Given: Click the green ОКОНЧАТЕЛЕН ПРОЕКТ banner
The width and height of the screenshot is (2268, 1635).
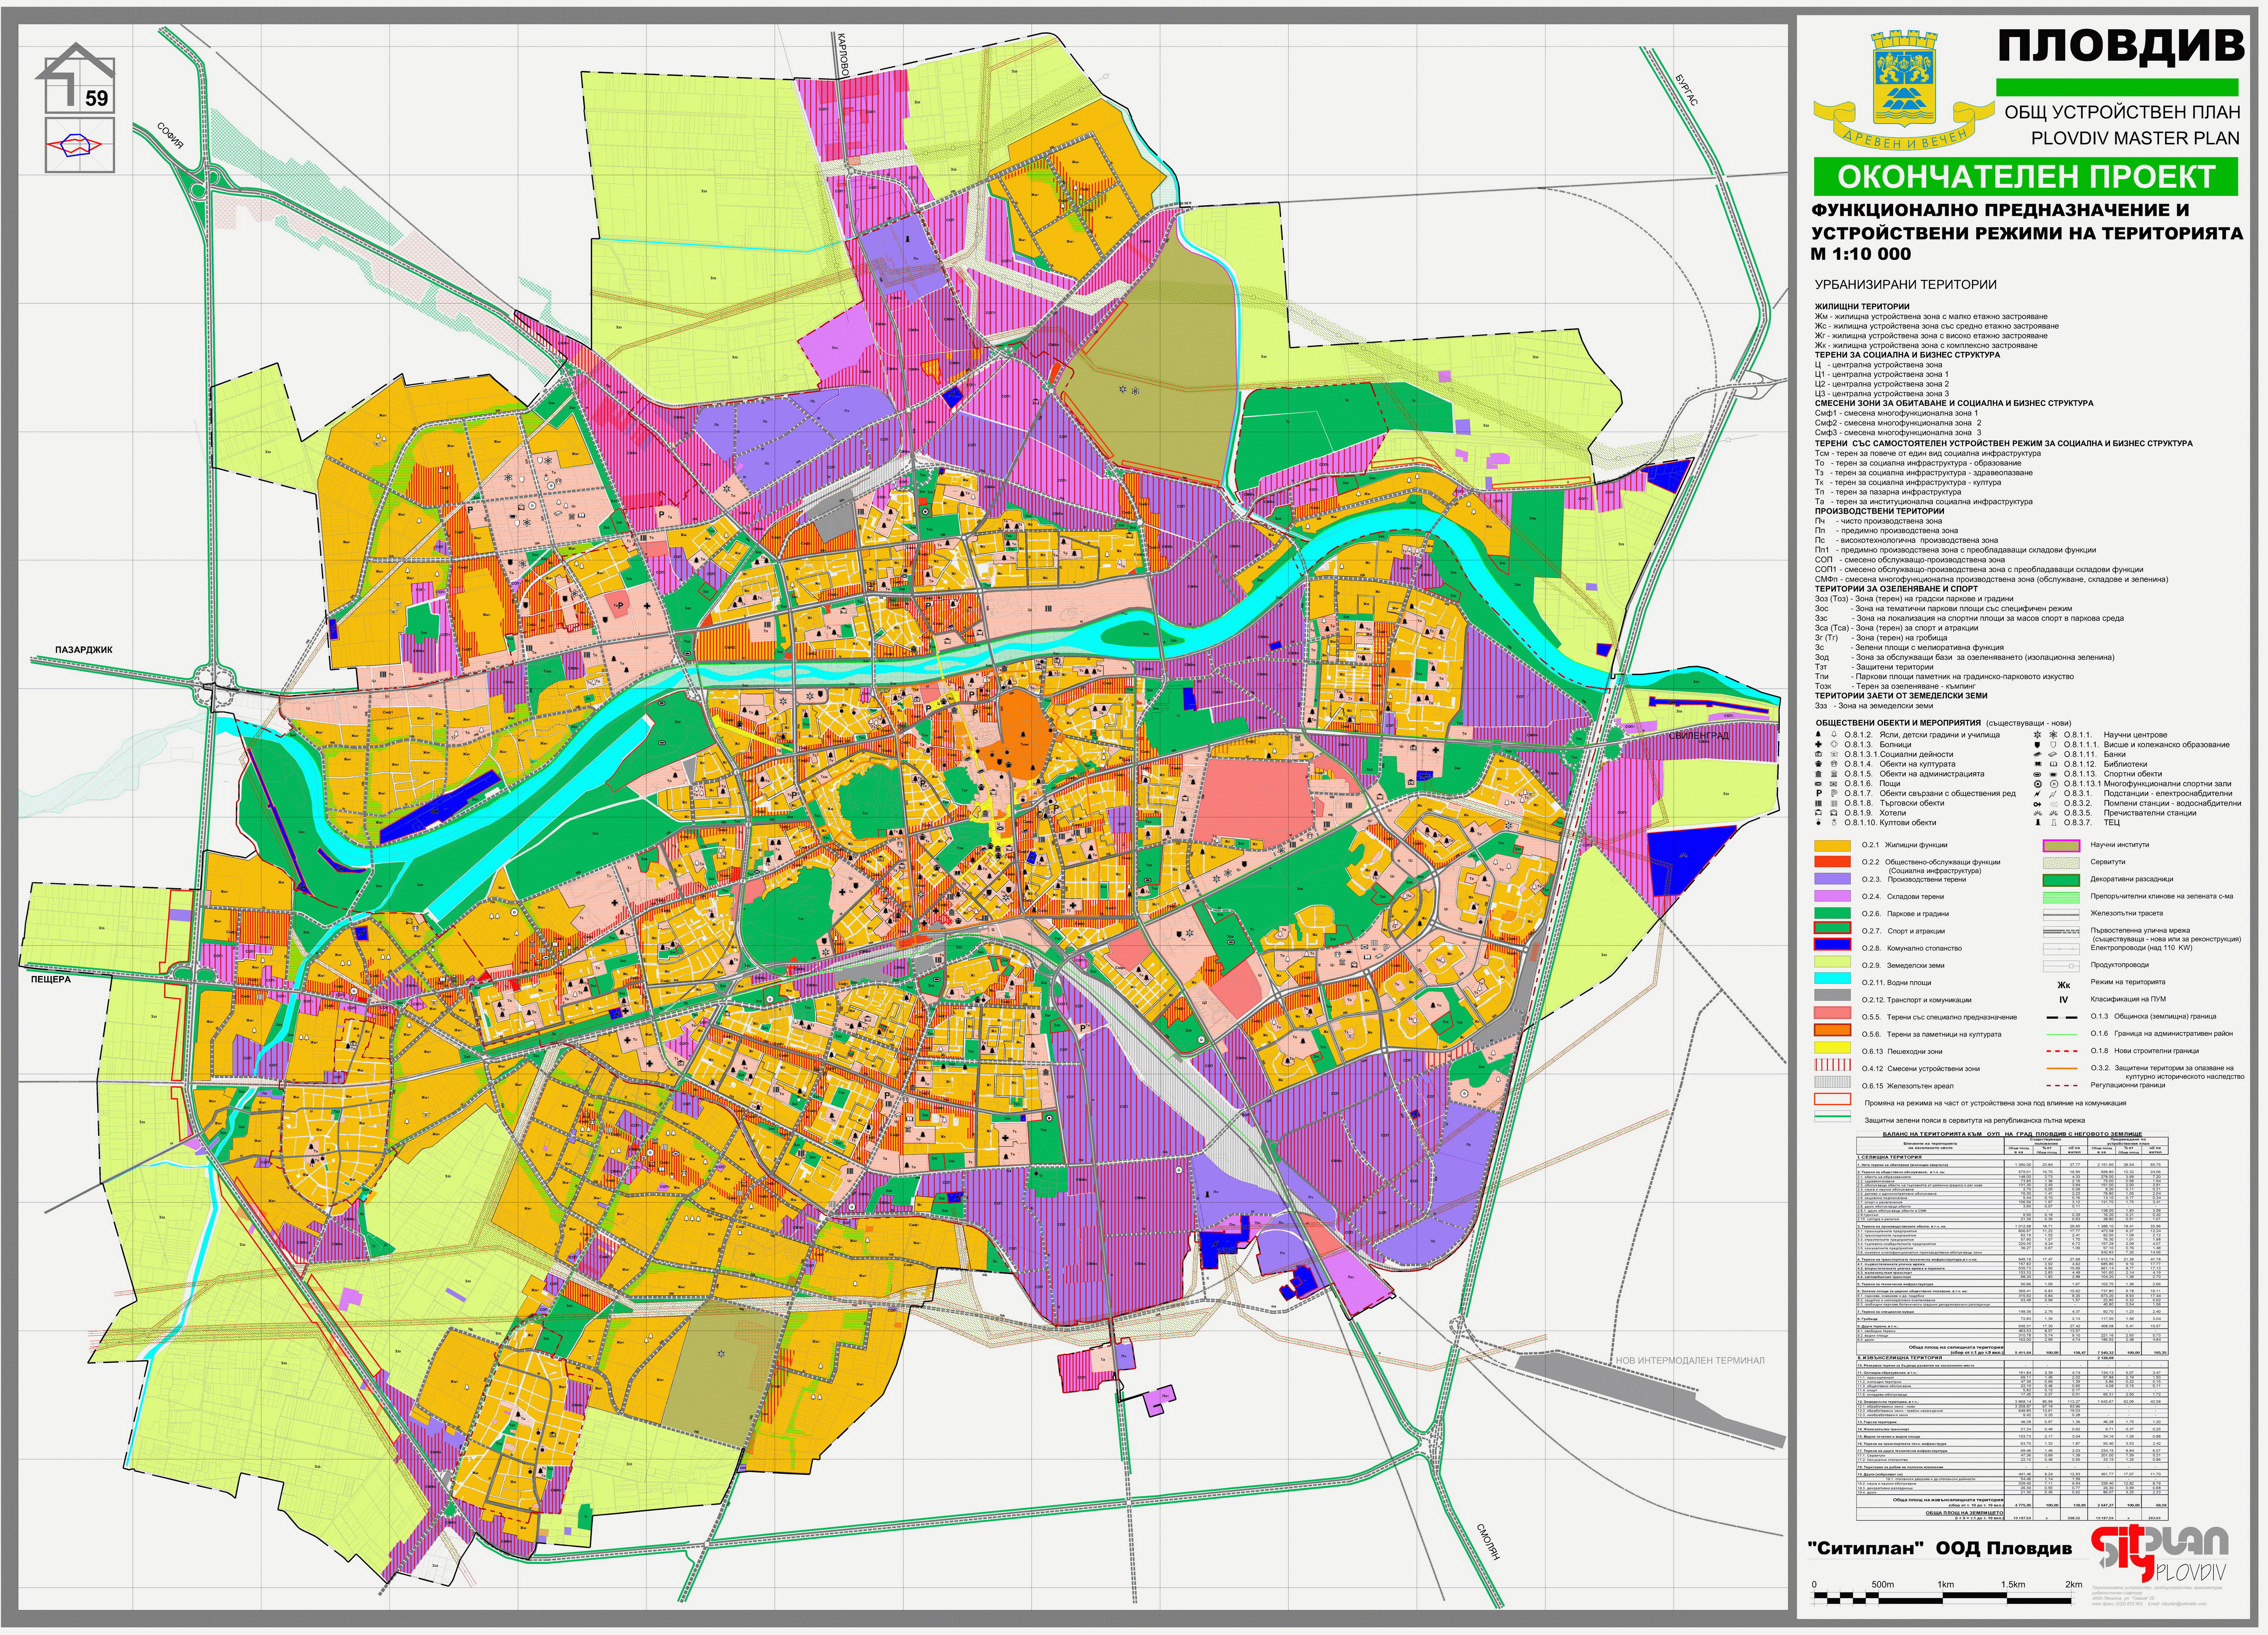Looking at the screenshot, I should 2026,177.
